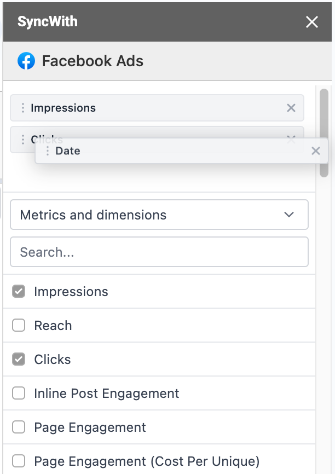
Task: Tick the Page Engagement checkbox
Action: coord(19,427)
